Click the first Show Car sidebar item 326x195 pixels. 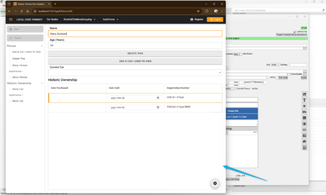click(x=18, y=89)
